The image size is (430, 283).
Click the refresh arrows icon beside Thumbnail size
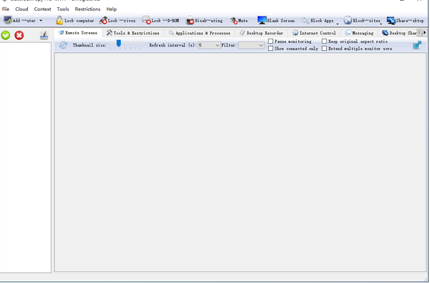pos(63,45)
